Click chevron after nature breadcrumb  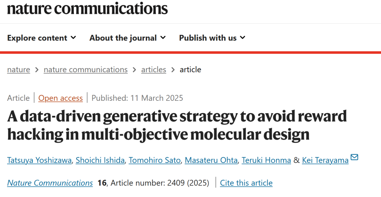point(37,70)
